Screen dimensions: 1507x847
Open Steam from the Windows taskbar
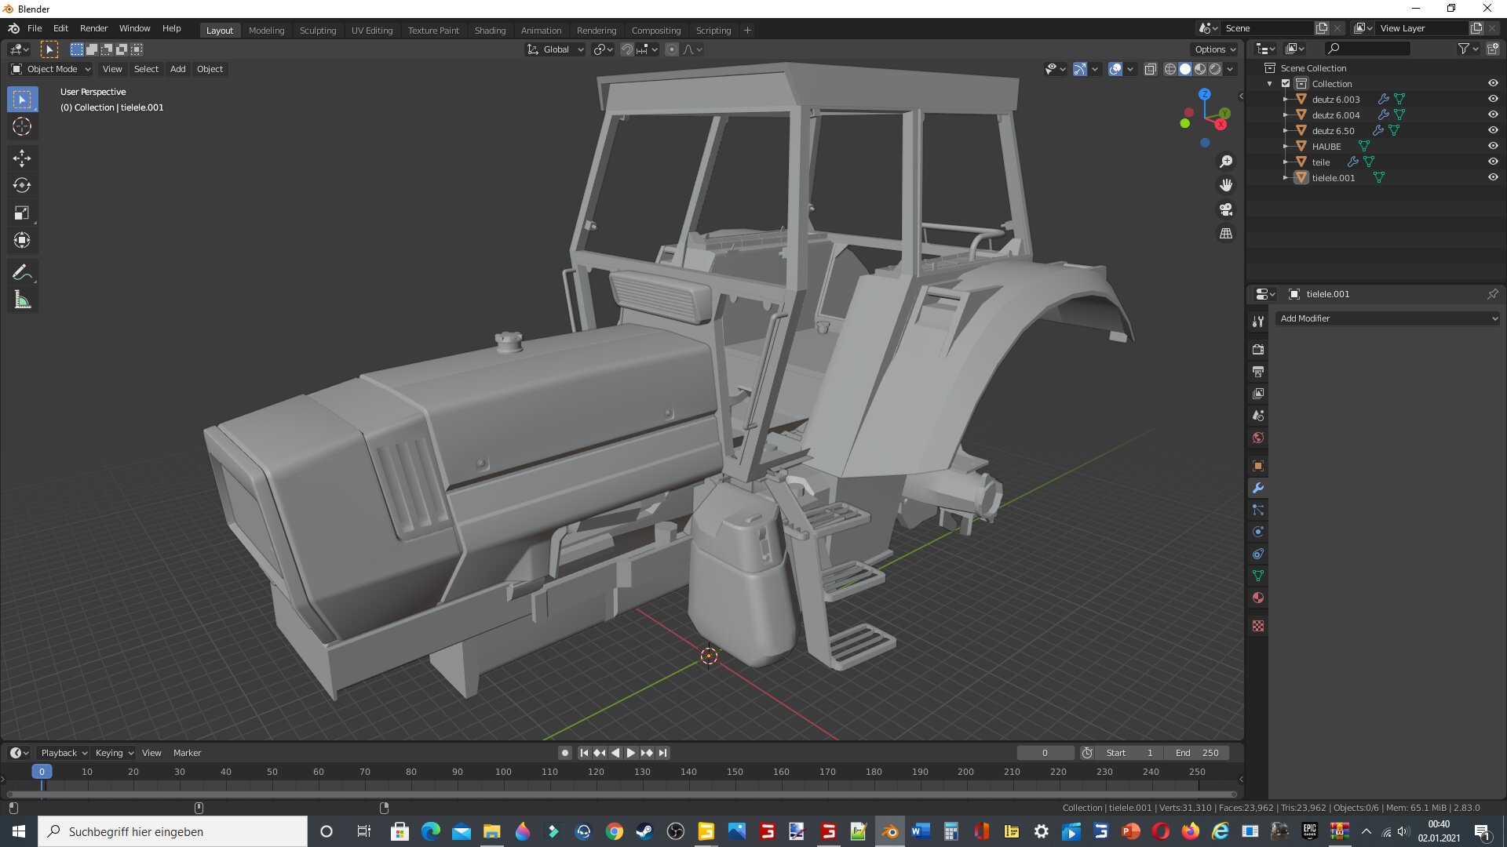click(644, 831)
